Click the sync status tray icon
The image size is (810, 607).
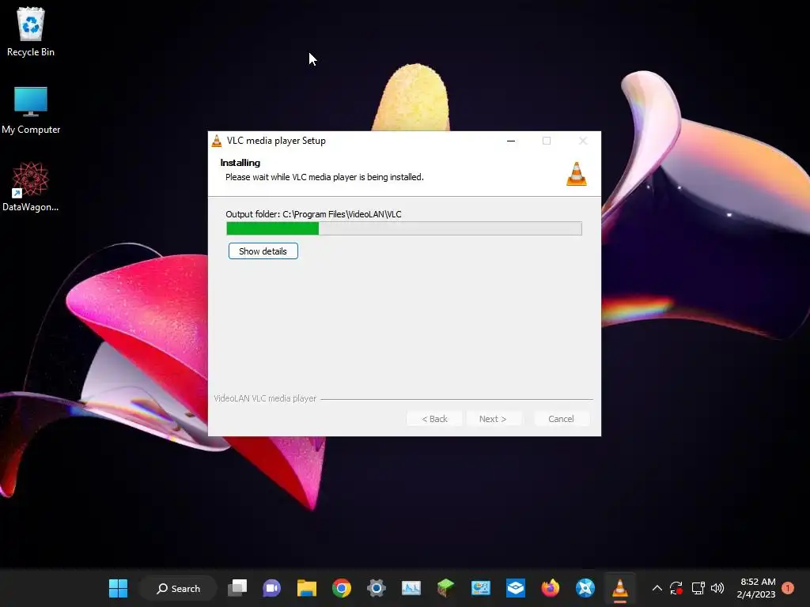coord(676,588)
